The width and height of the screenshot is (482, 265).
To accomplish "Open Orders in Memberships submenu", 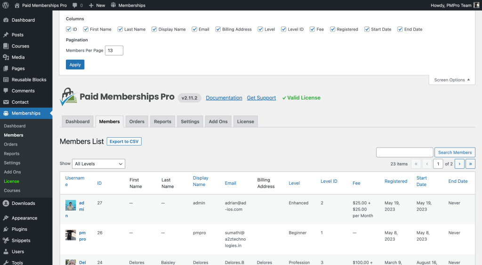I will (11, 144).
